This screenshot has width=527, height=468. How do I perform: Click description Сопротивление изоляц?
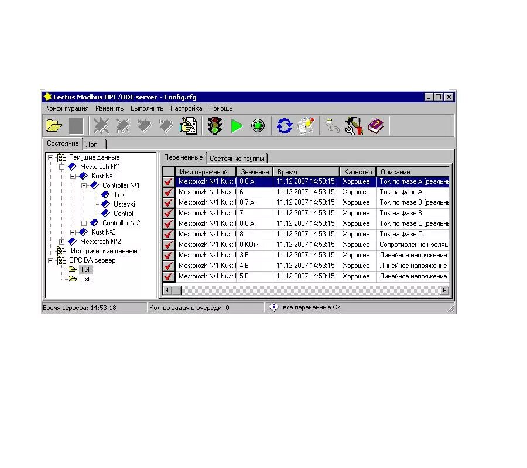(414, 245)
